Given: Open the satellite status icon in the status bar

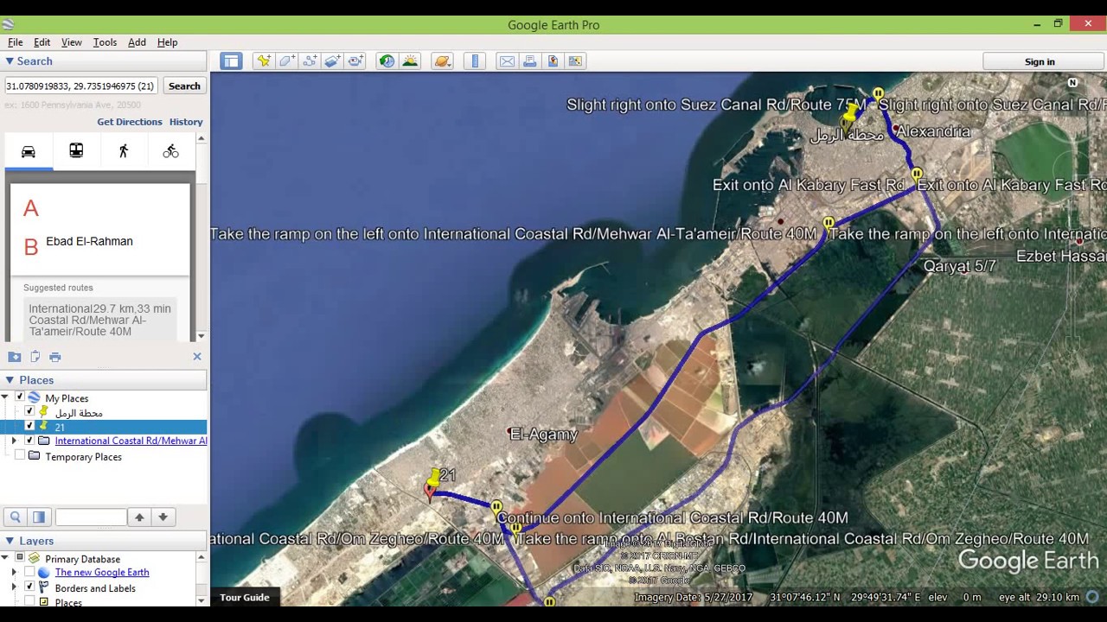Looking at the screenshot, I should coord(1094,597).
